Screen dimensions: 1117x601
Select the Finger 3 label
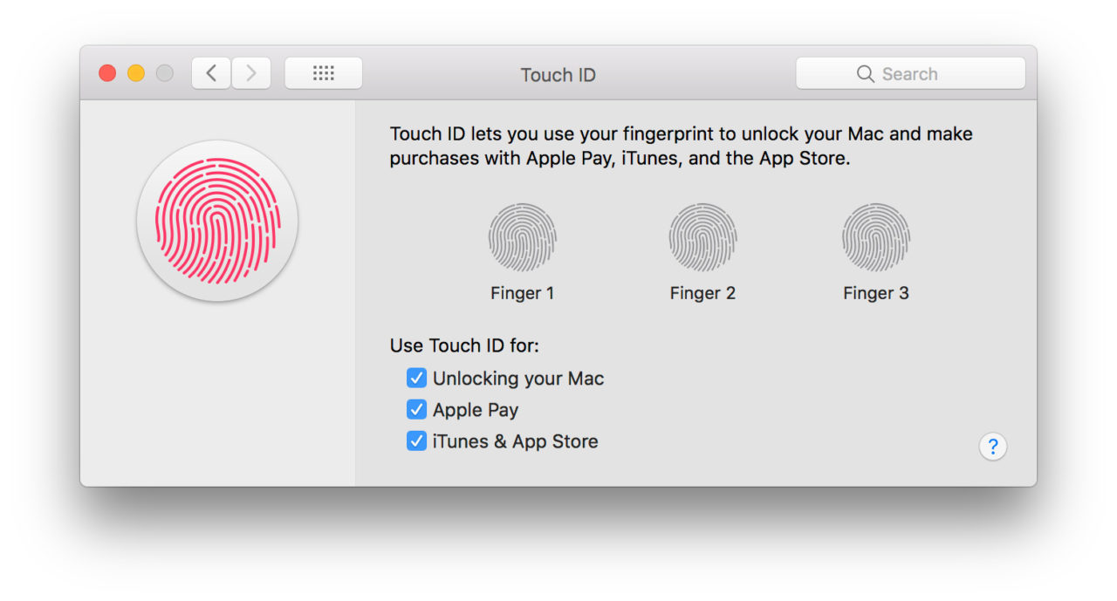tap(876, 293)
